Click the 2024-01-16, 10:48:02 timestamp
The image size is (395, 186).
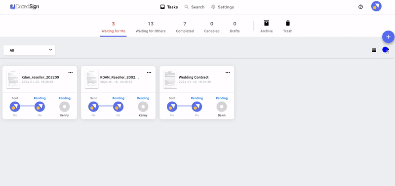click(x=116, y=82)
